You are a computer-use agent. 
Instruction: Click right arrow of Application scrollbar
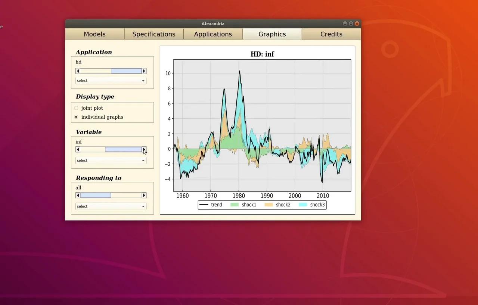pos(144,71)
